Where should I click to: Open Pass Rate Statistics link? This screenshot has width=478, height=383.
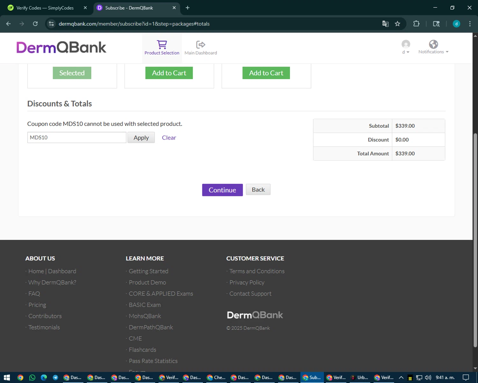pyautogui.click(x=153, y=361)
